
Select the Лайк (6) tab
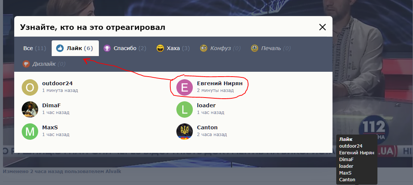pyautogui.click(x=75, y=48)
